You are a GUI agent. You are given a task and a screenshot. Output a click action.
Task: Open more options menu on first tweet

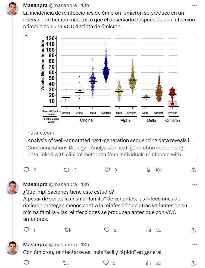(195, 5)
